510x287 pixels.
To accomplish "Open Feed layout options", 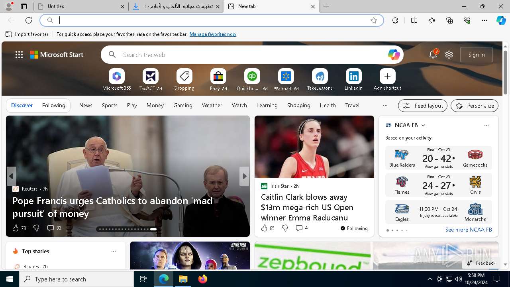I will (x=423, y=106).
